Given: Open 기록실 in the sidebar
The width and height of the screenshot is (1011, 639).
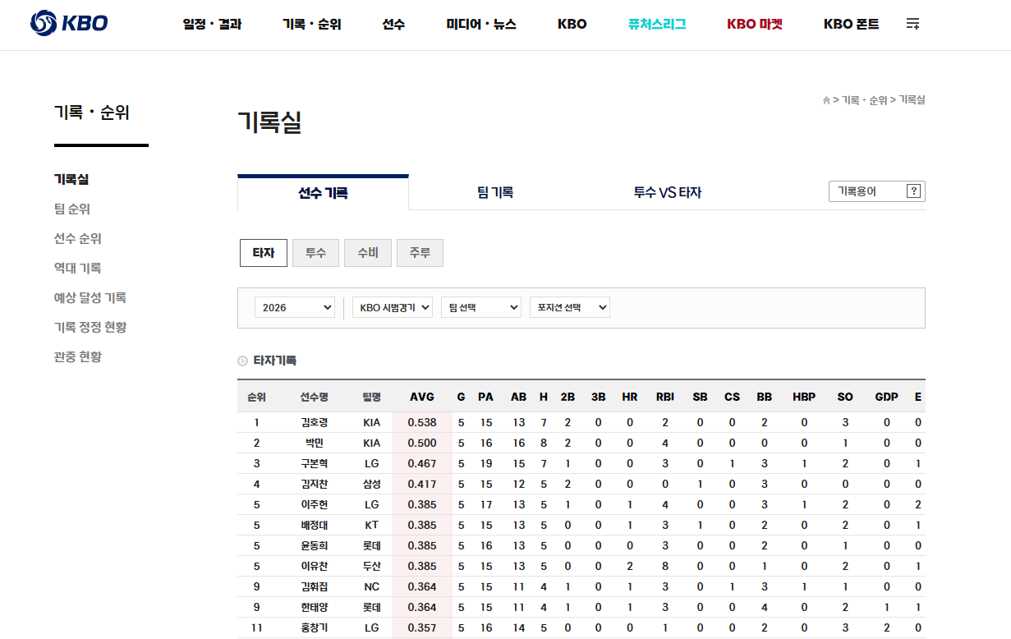Looking at the screenshot, I should (71, 179).
